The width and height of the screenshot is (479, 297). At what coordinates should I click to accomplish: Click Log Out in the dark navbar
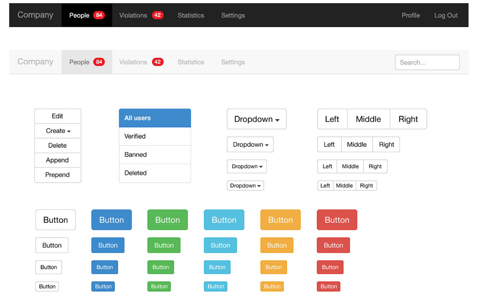[x=446, y=15]
